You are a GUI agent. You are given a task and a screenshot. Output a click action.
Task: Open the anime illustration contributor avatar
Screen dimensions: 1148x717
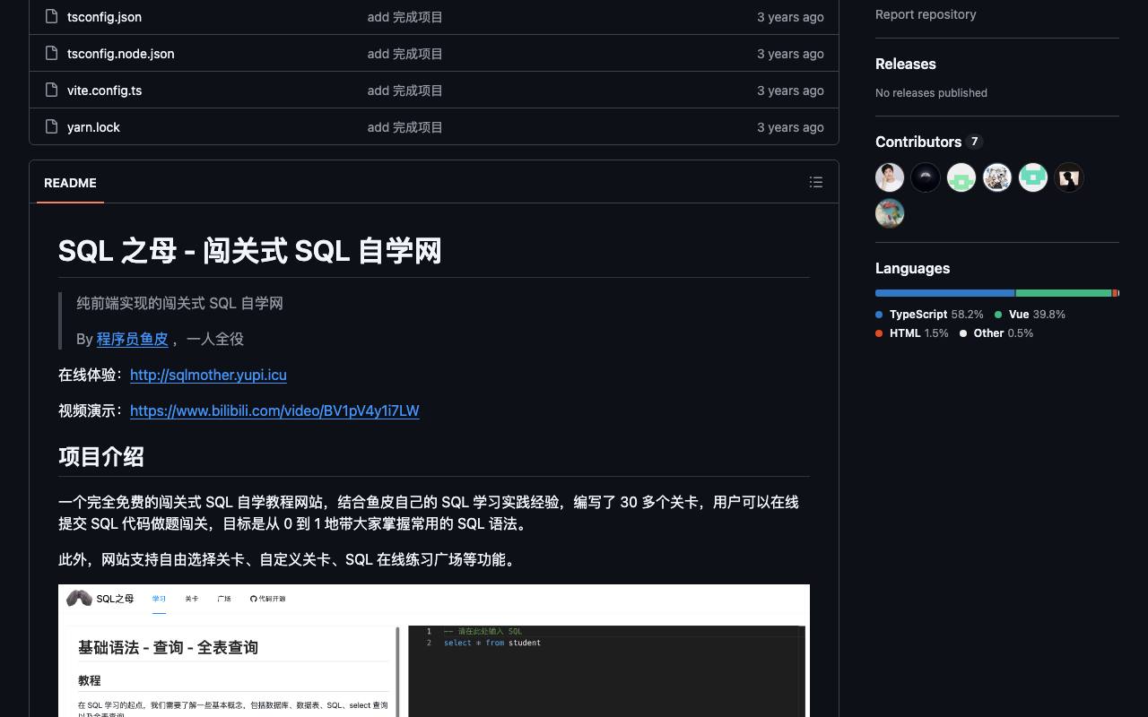pos(997,177)
